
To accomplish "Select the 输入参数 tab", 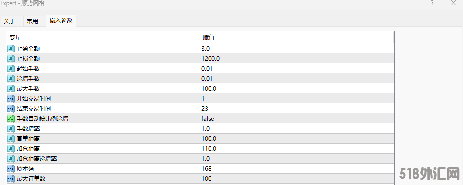I will 61,21.
